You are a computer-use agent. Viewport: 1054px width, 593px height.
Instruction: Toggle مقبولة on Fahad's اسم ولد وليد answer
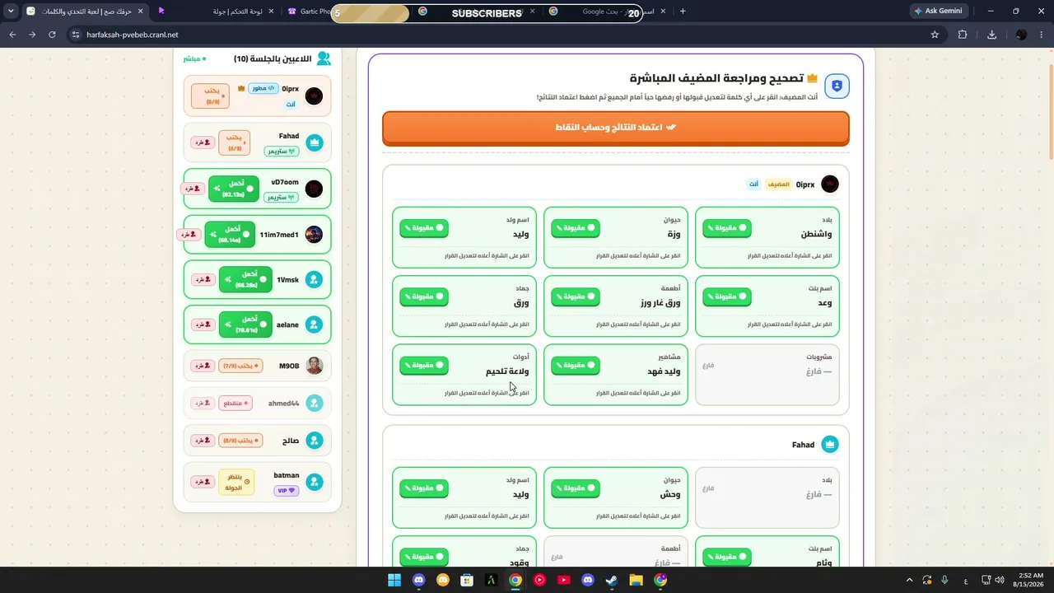click(x=424, y=488)
